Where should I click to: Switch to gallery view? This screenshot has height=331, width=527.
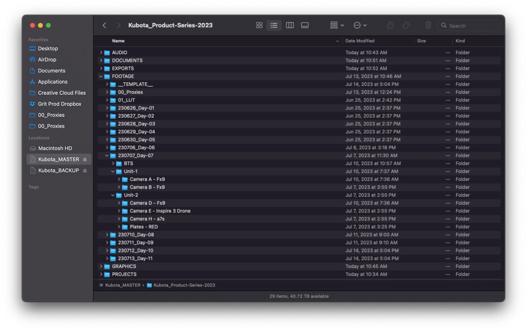click(305, 25)
